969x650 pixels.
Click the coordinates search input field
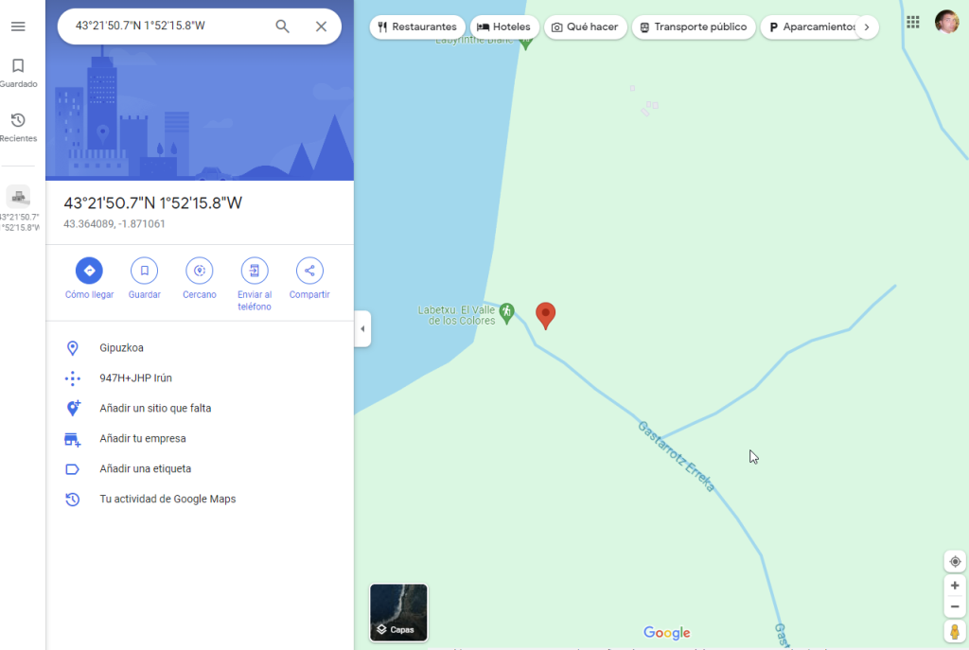(x=166, y=26)
